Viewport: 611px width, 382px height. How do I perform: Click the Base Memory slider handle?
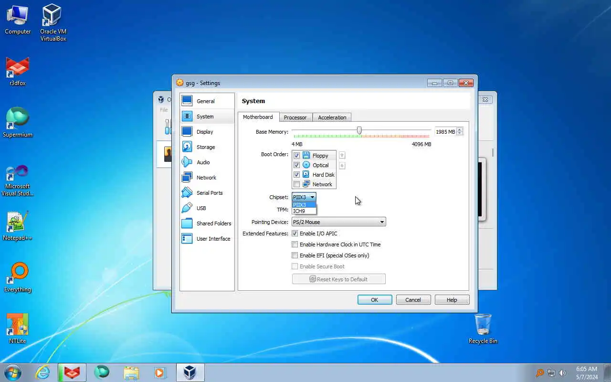click(x=359, y=130)
